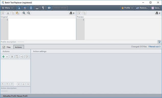Click the select-all cursor icon in Original toolbar
Image resolution: width=162 pixels, height=98 pixels.
click(x=3, y=13)
